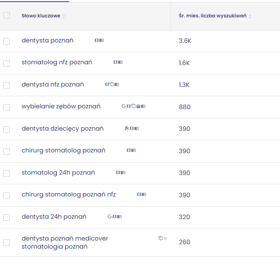The width and height of the screenshot is (280, 264).
Task: Select the 'stomatolog 24h poznań' row checkbox
Action: (x=6, y=173)
